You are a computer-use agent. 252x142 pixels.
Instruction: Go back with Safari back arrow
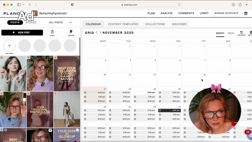[x=30, y=5]
